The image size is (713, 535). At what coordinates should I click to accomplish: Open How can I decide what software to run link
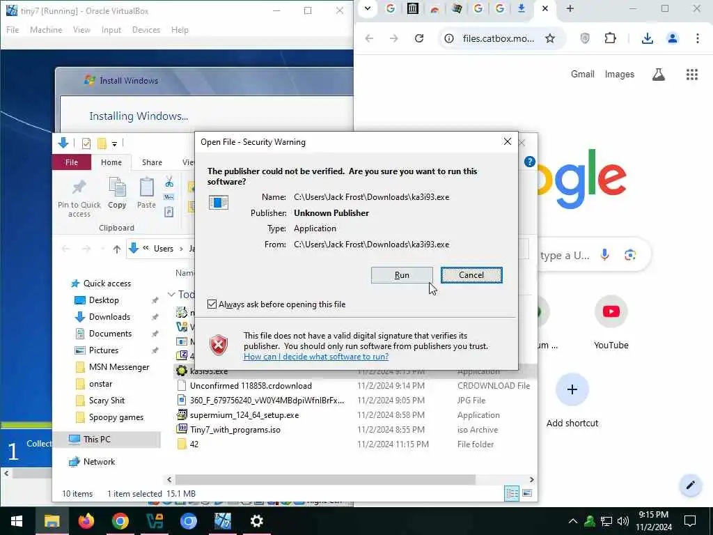[x=316, y=357]
